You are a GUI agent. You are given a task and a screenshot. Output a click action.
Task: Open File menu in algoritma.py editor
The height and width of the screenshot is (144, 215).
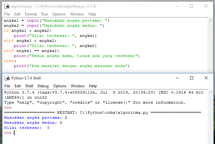click(x=7, y=14)
